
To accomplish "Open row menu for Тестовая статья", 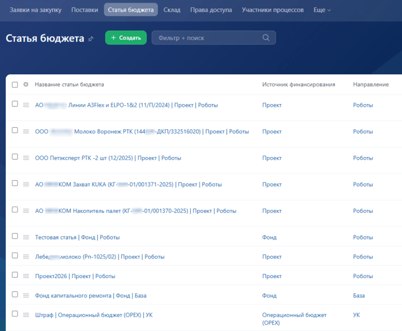I will pos(26,237).
